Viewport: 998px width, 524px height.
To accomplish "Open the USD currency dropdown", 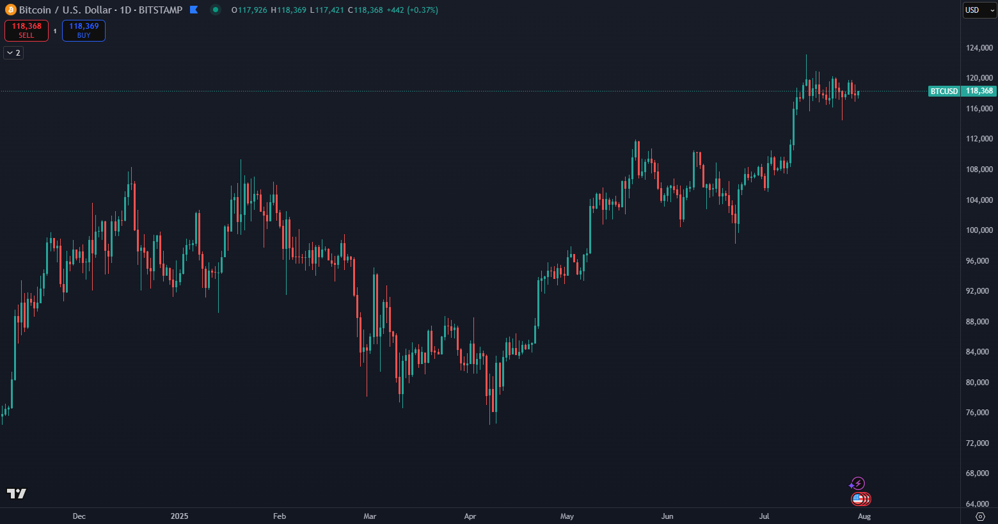I will point(980,10).
